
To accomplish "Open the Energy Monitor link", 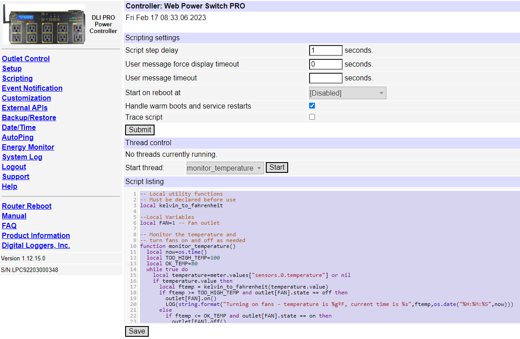I will click(x=28, y=147).
